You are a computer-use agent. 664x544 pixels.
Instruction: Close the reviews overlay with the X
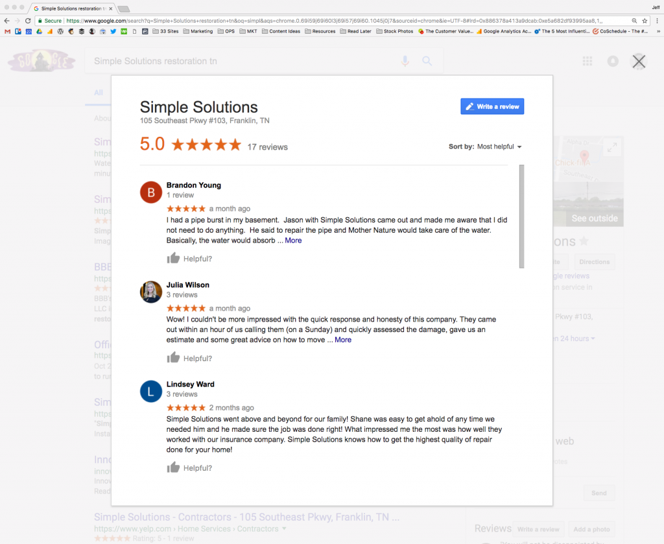point(639,62)
